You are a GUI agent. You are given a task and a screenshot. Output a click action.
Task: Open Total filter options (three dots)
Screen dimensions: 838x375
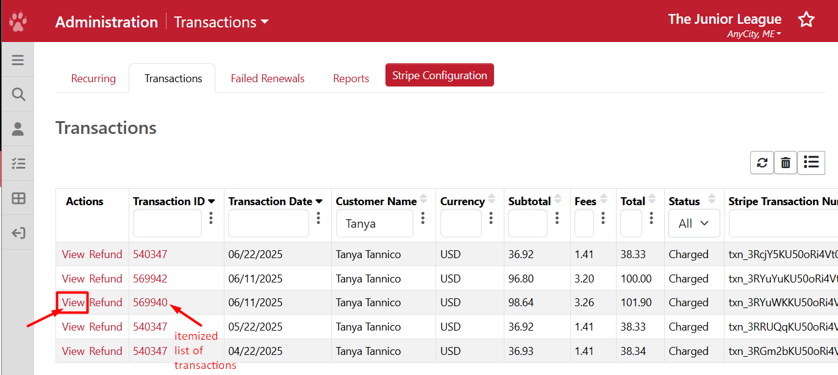651,218
